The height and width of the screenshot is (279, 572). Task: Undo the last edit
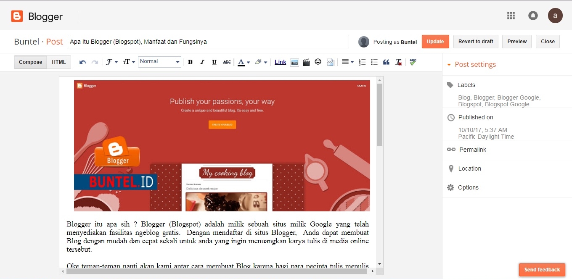[x=82, y=62]
